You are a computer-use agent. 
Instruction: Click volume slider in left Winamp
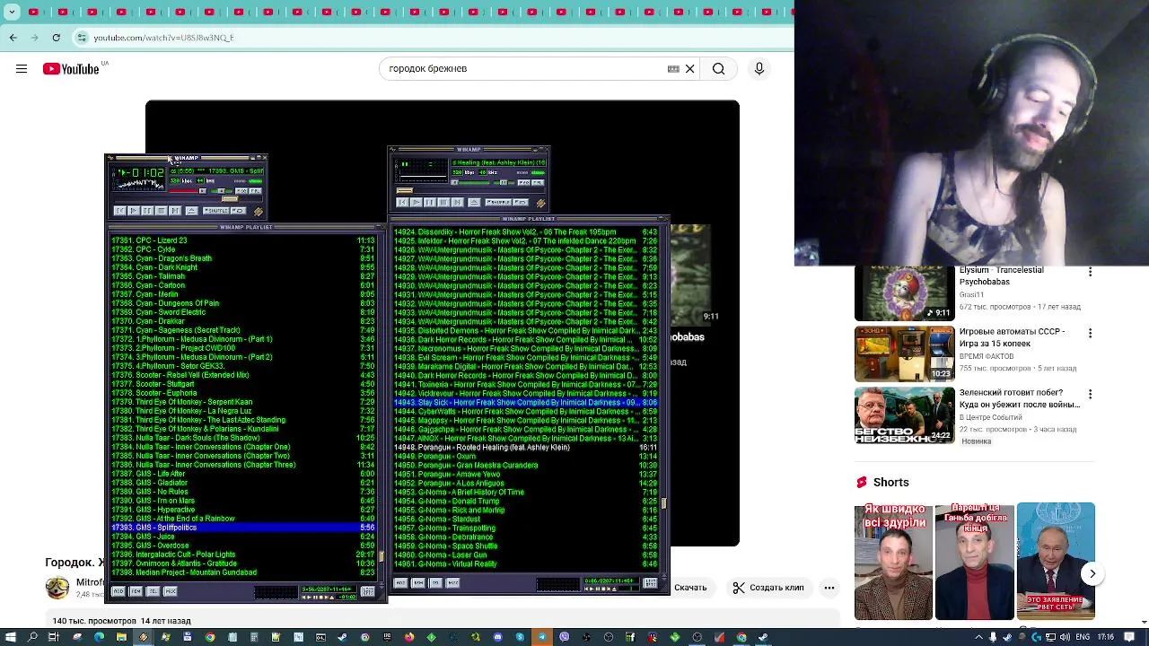188,191
